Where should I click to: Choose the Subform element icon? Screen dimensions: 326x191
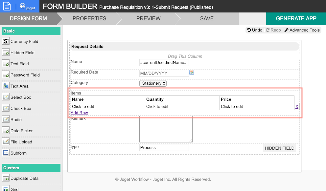pyautogui.click(x=6, y=153)
